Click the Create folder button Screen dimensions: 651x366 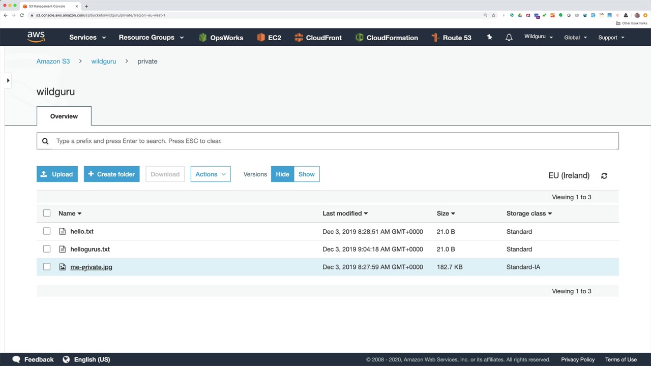[111, 174]
